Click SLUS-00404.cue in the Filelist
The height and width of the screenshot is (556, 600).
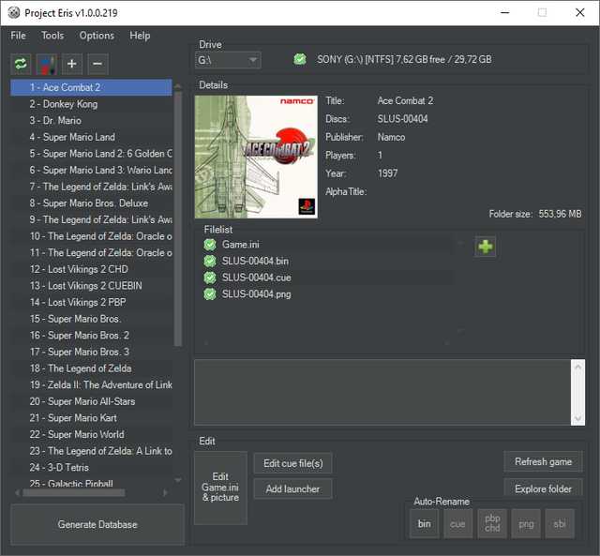point(256,278)
